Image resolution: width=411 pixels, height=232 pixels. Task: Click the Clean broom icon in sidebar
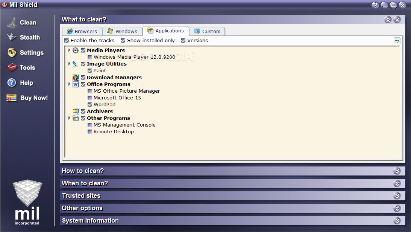point(12,23)
